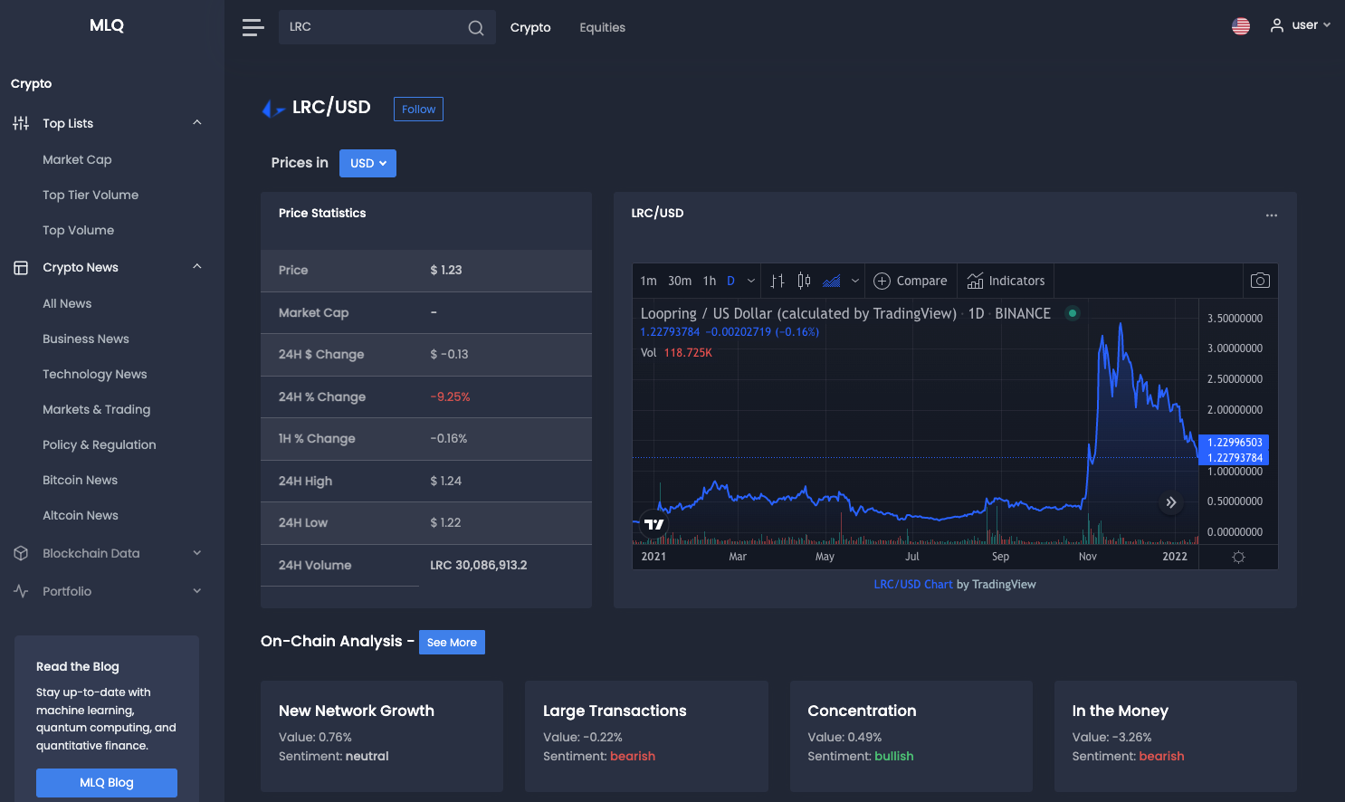This screenshot has width=1345, height=802.
Task: Select the US flag language icon
Action: pyautogui.click(x=1241, y=26)
